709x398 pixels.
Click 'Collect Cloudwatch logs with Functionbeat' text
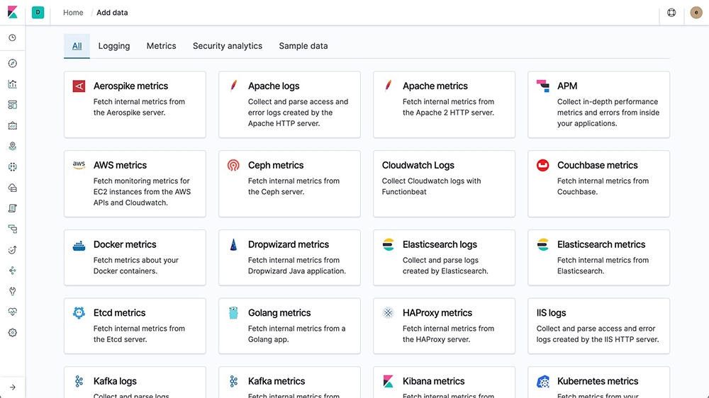[x=431, y=186]
